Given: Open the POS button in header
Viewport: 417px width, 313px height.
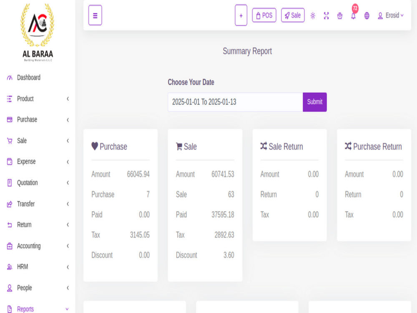Looking at the screenshot, I should (264, 15).
